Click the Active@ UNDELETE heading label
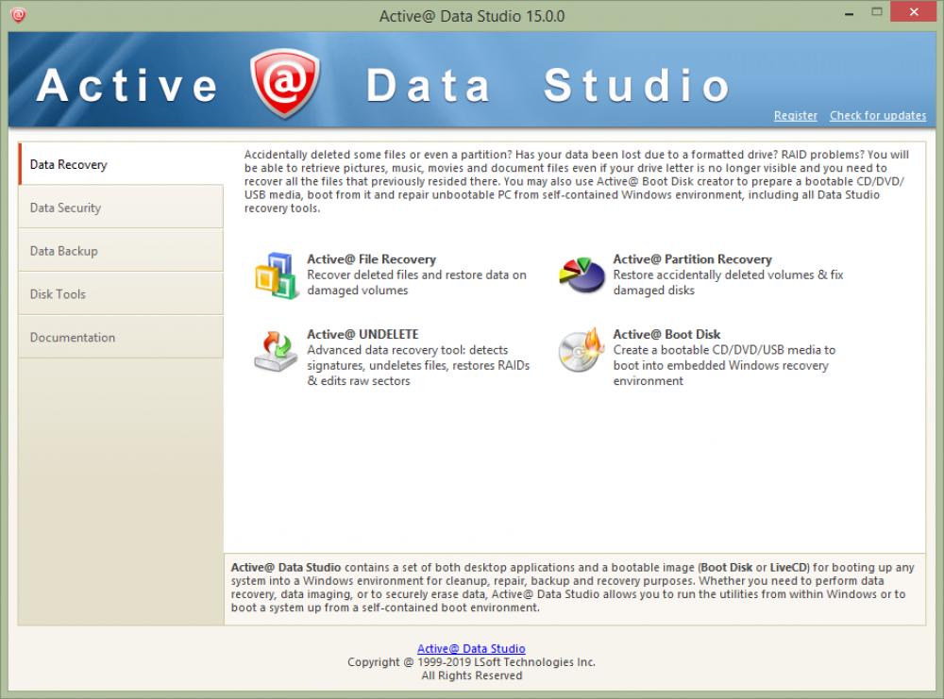944x699 pixels. point(362,333)
